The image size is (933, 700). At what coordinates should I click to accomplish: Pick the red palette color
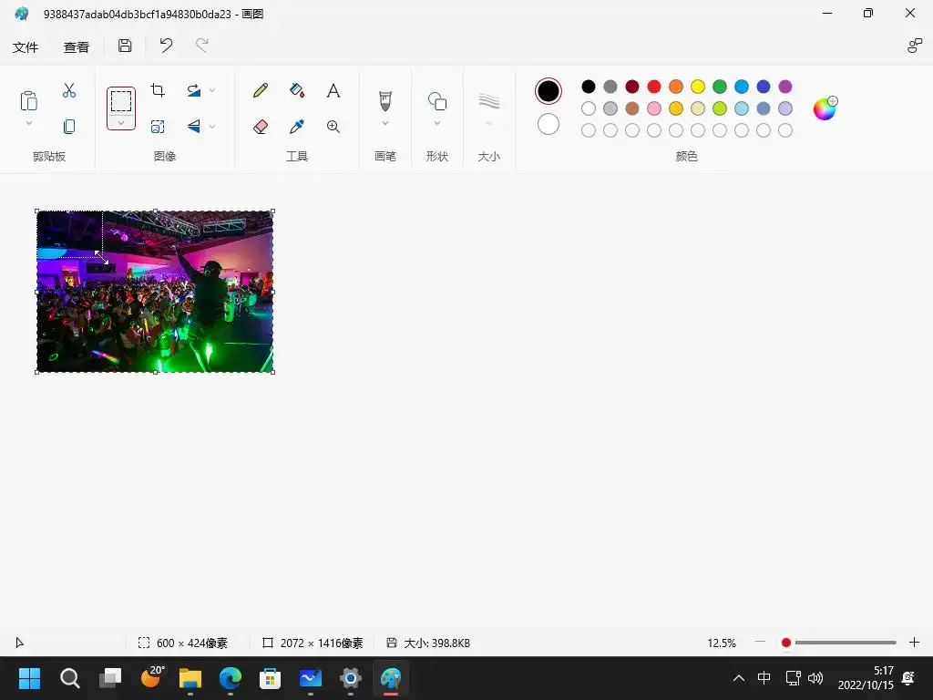point(654,87)
